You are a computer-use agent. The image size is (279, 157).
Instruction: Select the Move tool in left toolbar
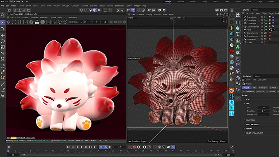pyautogui.click(x=3, y=35)
